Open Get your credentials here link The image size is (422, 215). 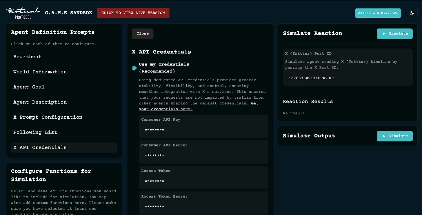pyautogui.click(x=199, y=106)
